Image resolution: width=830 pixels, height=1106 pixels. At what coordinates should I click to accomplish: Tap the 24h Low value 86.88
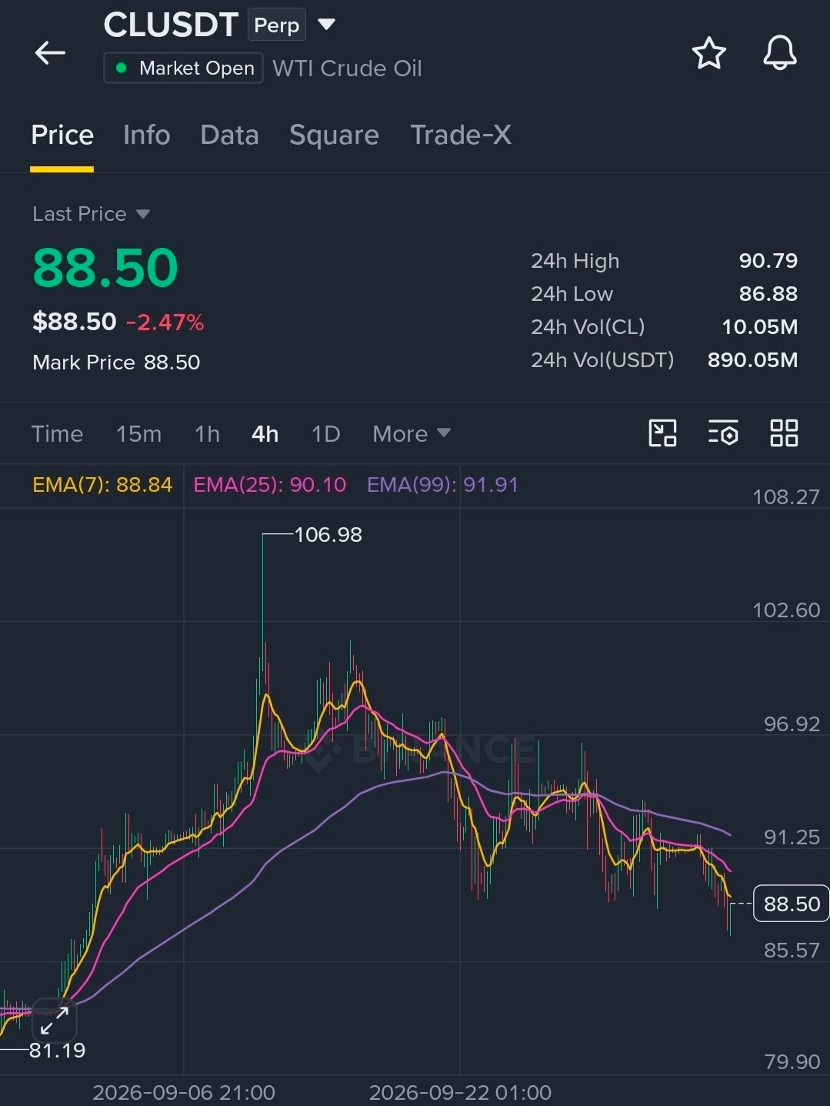[768, 294]
